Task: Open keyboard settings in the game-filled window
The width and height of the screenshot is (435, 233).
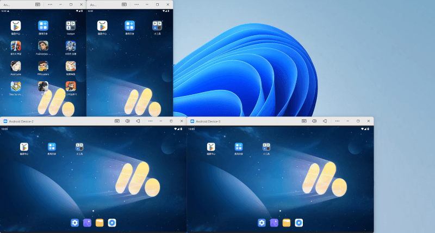Action: coord(38,4)
